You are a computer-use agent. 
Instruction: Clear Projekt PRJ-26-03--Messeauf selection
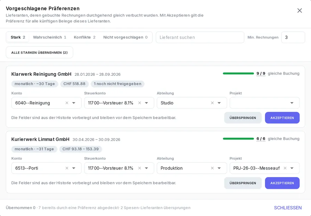(285, 168)
